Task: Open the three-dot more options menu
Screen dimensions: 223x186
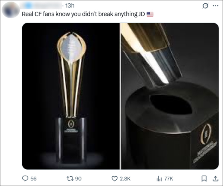Action: pos(215,6)
